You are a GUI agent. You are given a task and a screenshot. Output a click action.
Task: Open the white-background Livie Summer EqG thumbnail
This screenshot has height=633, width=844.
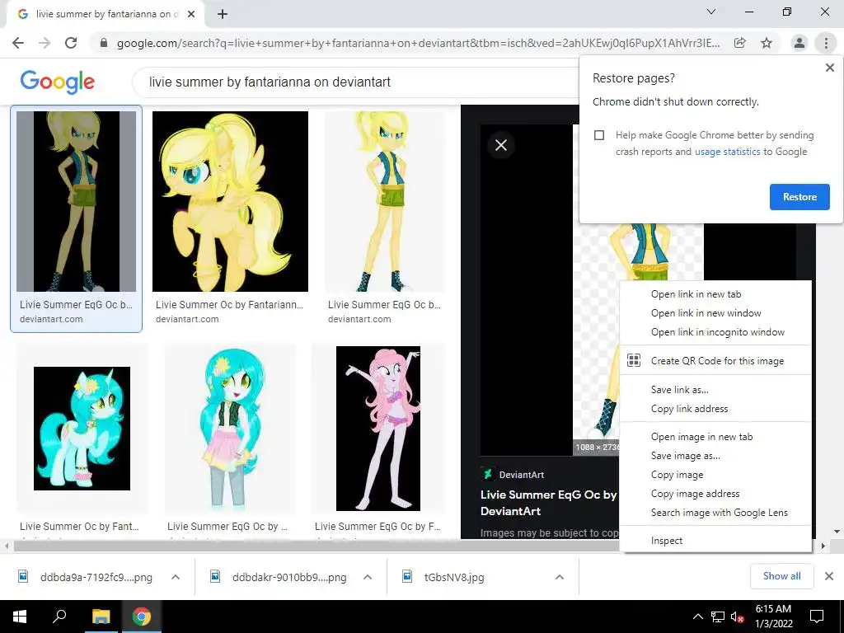pos(385,201)
